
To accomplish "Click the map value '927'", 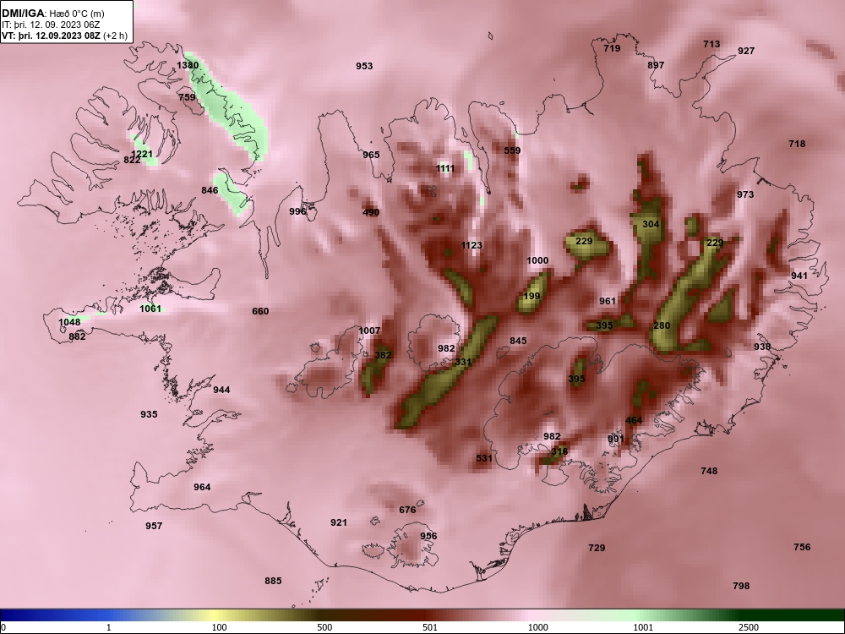I will (x=746, y=51).
